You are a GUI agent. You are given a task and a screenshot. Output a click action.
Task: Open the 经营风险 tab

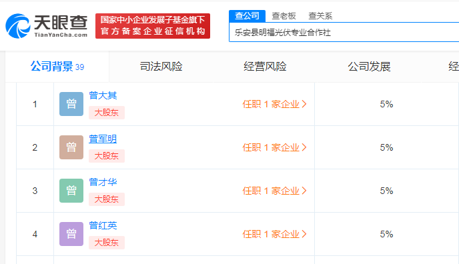point(265,67)
